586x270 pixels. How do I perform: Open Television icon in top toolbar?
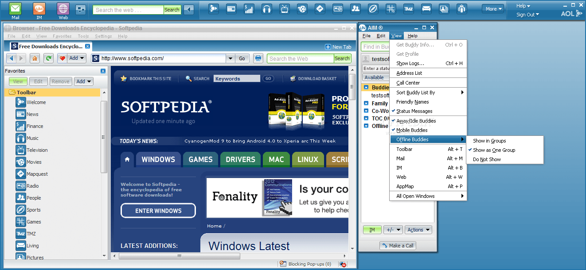pos(284,8)
